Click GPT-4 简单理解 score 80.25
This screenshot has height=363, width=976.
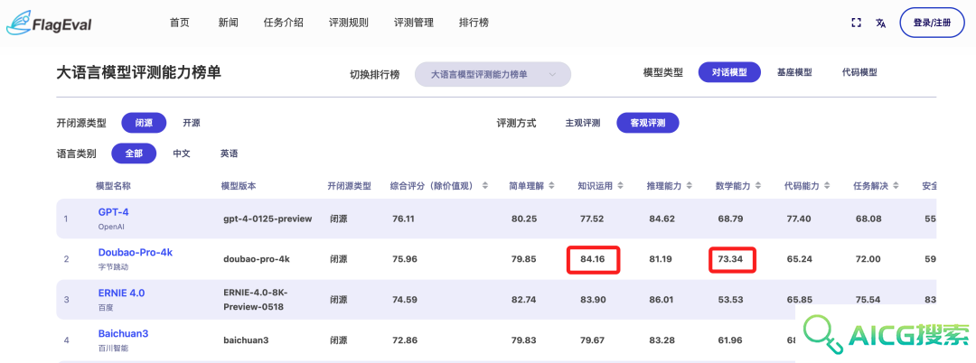pyautogui.click(x=523, y=219)
